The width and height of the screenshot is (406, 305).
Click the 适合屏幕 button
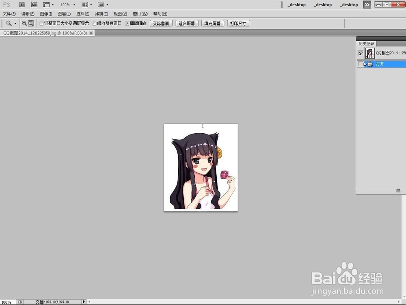coord(187,23)
